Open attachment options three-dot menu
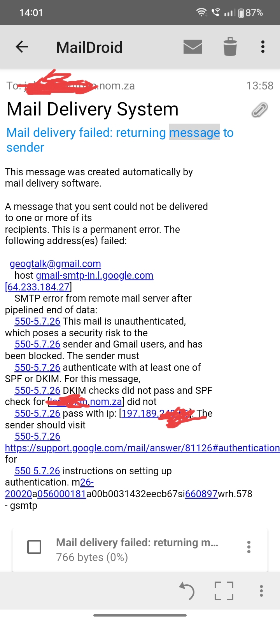Image resolution: width=280 pixels, height=622 pixels. pos(249,547)
